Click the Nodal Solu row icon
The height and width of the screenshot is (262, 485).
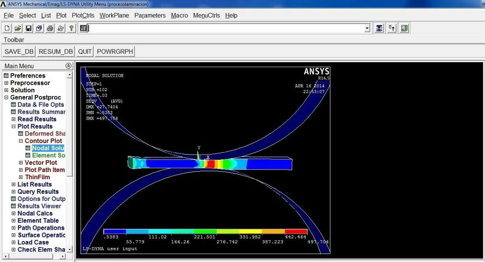click(x=28, y=148)
